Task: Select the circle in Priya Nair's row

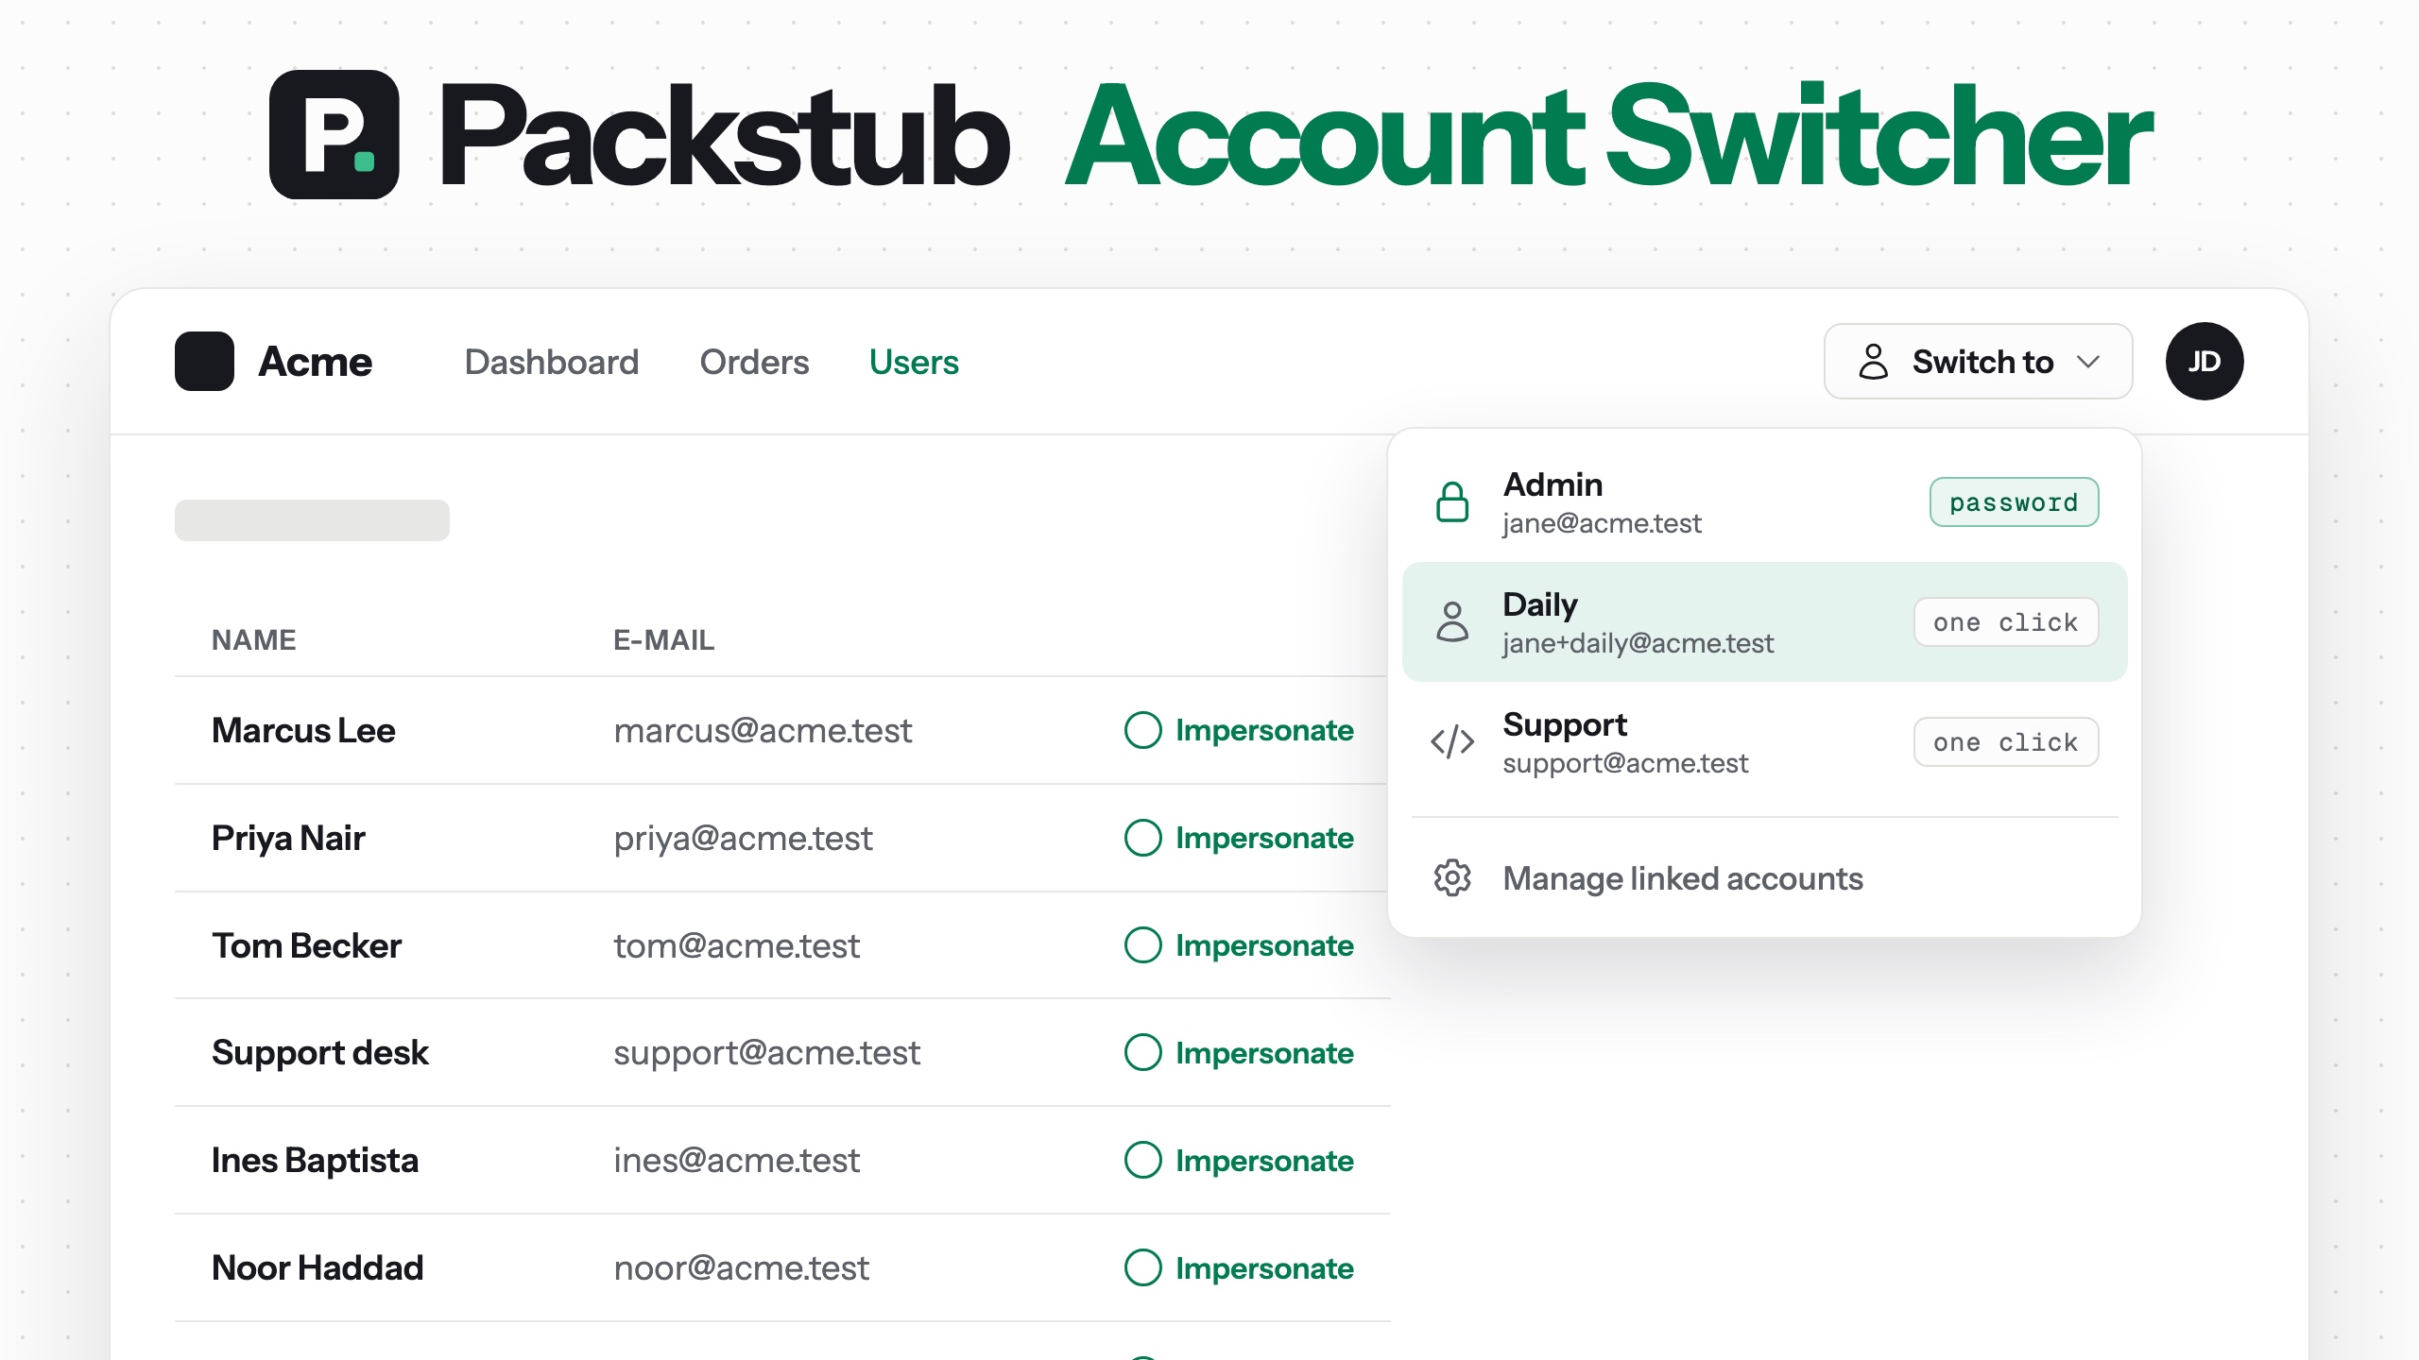Action: (x=1142, y=838)
